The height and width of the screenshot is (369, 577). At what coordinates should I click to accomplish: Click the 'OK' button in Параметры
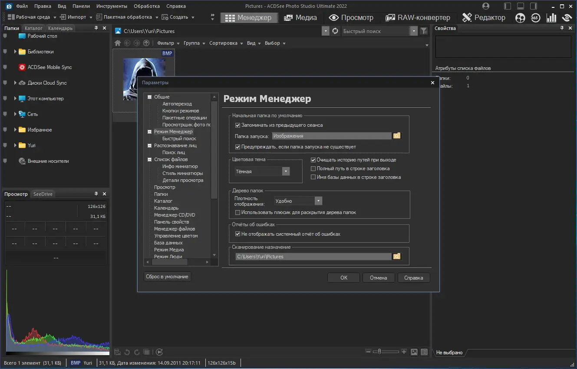click(x=344, y=278)
